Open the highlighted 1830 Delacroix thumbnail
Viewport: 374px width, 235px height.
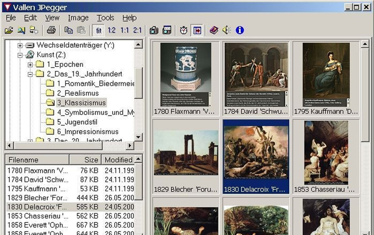[x=256, y=157]
